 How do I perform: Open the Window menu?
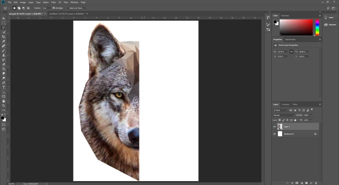tap(74, 2)
